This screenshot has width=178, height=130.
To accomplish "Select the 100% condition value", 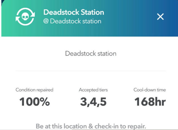I will point(34,102).
